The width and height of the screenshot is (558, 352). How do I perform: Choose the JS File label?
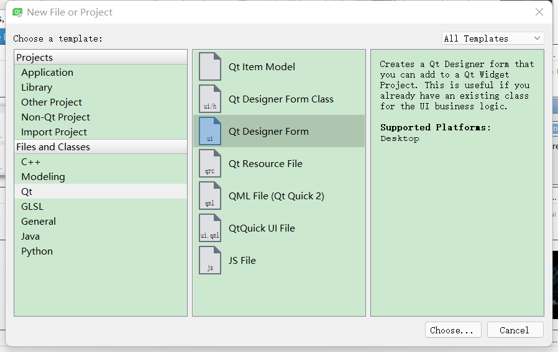(x=242, y=261)
